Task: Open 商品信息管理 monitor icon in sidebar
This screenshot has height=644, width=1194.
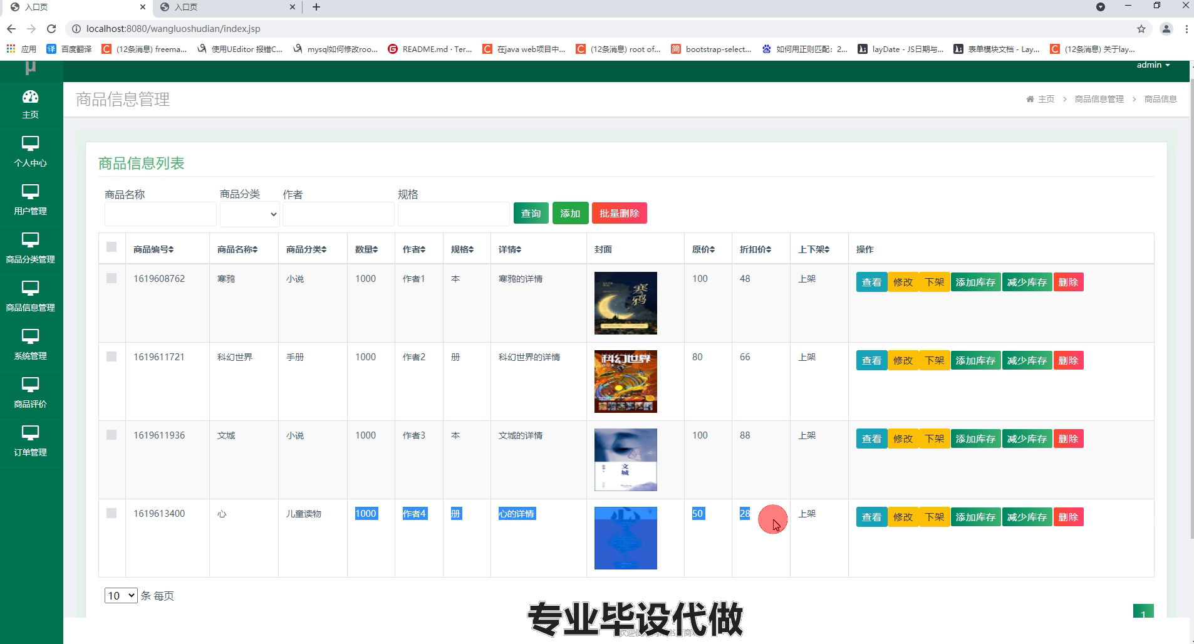Action: tap(31, 288)
